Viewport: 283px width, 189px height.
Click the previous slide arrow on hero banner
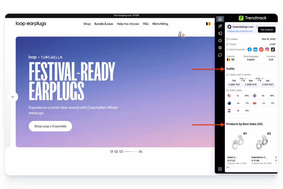tap(13, 97)
